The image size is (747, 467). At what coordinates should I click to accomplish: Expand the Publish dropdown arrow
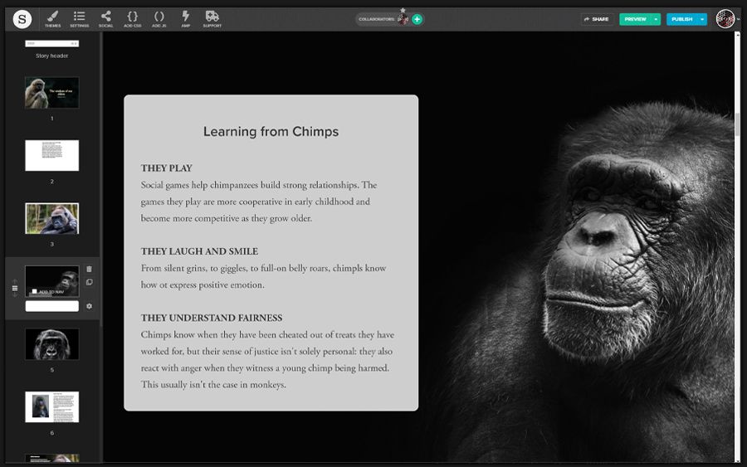pos(702,19)
